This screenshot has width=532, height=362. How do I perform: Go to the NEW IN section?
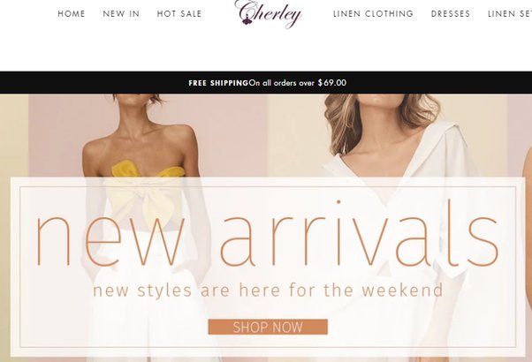[121, 14]
